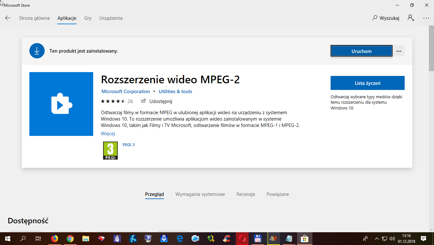434x245 pixels.
Task: Click the blue download arrow circle icon
Action: click(x=37, y=51)
